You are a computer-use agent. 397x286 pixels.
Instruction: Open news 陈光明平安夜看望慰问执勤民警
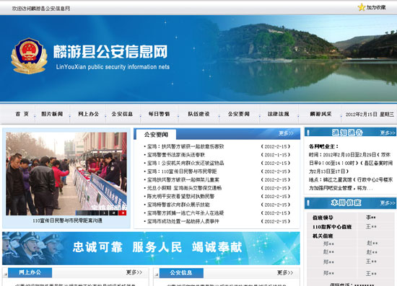180,196
